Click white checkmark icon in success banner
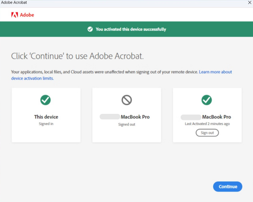The height and width of the screenshot is (202, 253). tap(90, 29)
